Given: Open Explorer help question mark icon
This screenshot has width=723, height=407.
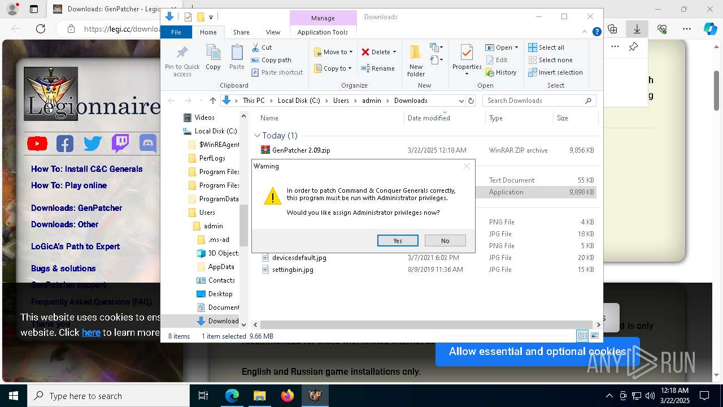Looking at the screenshot, I should point(596,32).
